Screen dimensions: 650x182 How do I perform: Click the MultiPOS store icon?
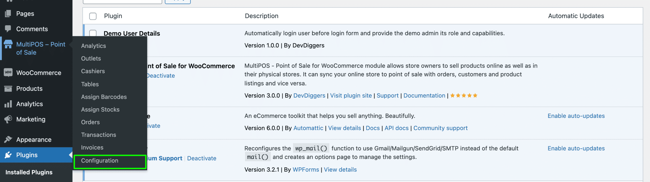click(x=8, y=44)
